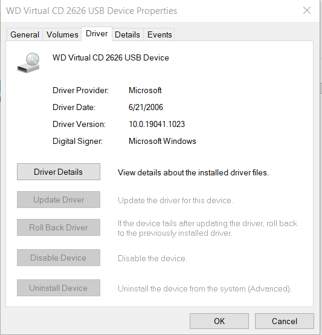The height and width of the screenshot is (335, 322).
Task: Open the Volumes tab
Action: (x=62, y=34)
